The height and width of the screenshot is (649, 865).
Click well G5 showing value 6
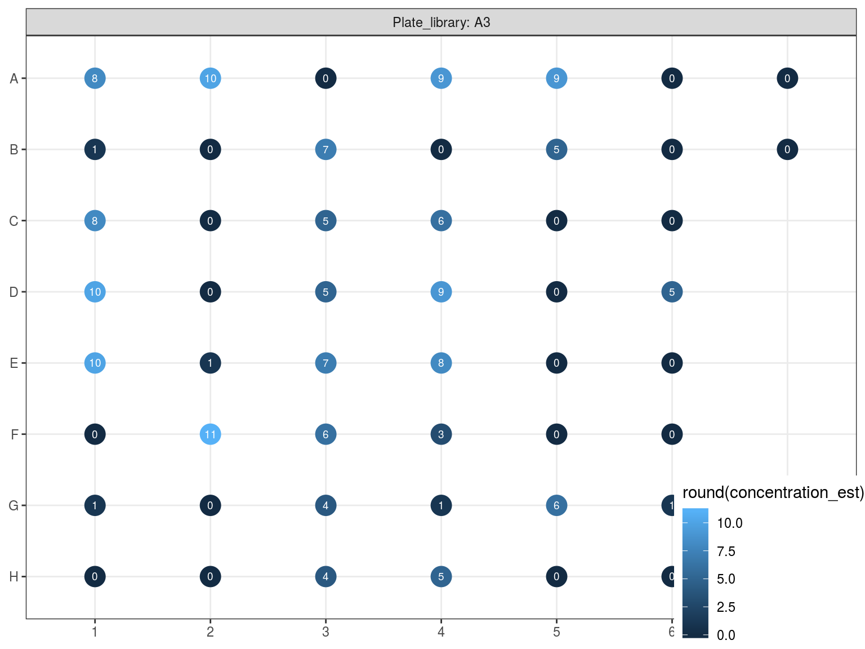556,505
